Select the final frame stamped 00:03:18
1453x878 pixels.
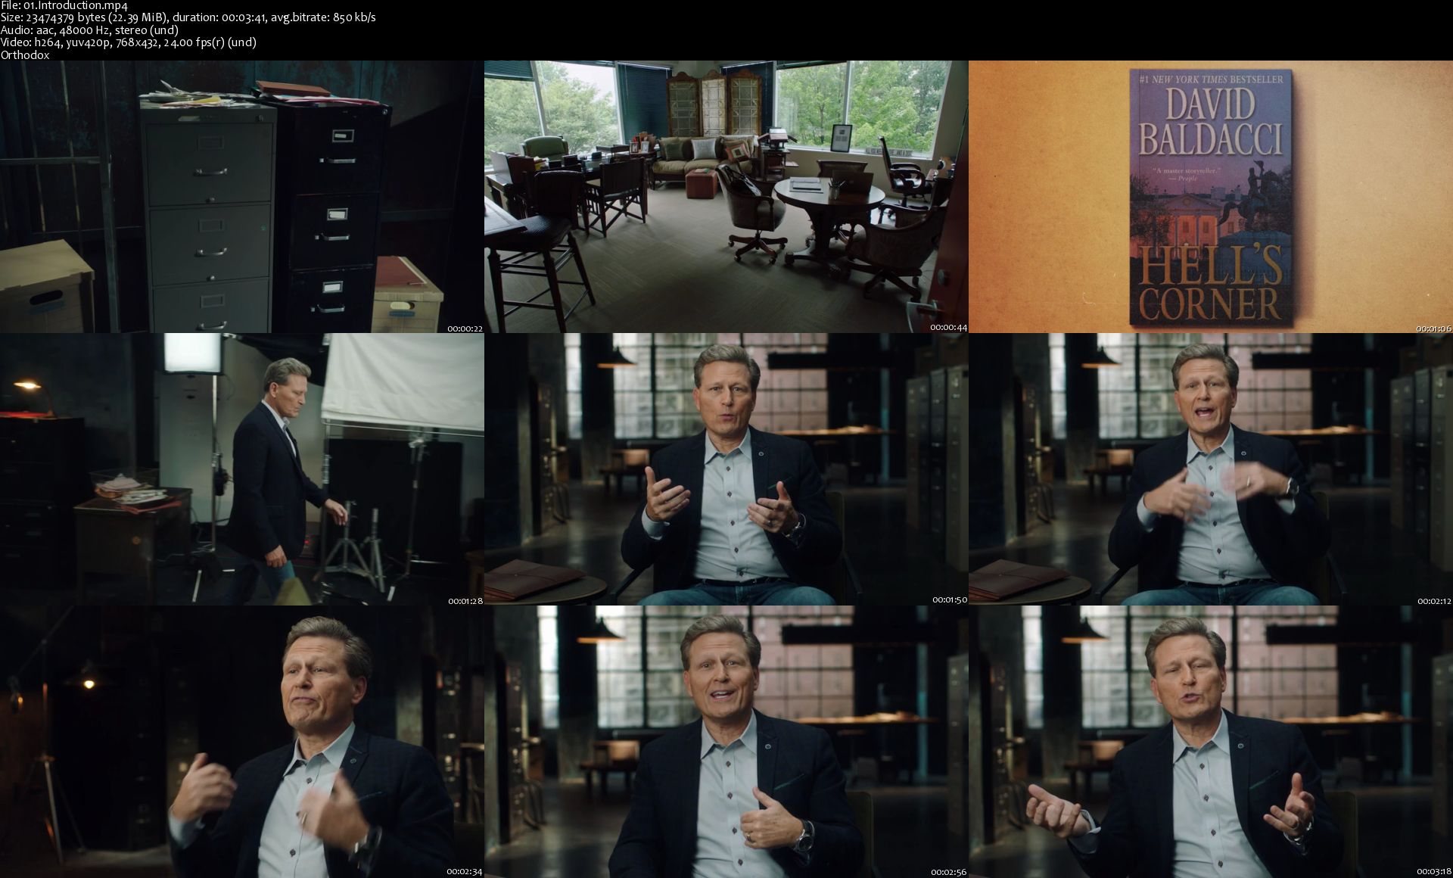(1211, 742)
